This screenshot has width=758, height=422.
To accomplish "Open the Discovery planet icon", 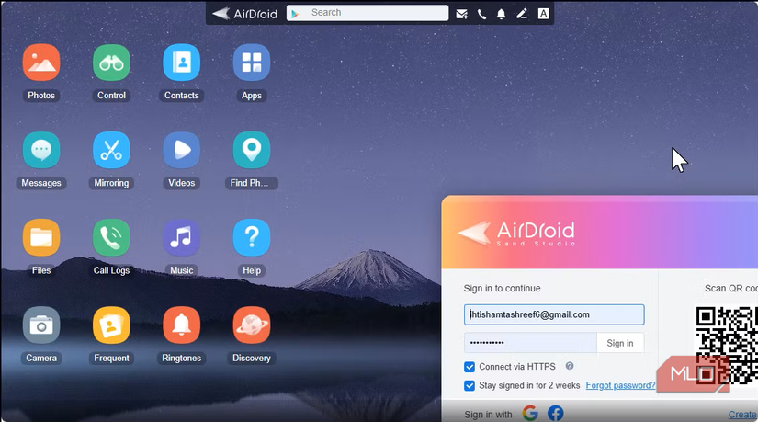I will pos(252,325).
